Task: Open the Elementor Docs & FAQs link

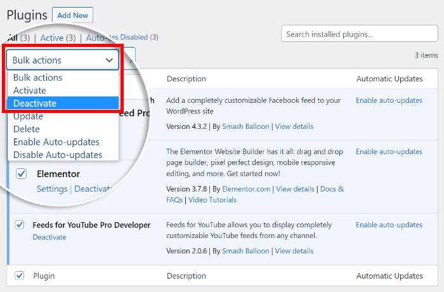Action: (x=332, y=189)
